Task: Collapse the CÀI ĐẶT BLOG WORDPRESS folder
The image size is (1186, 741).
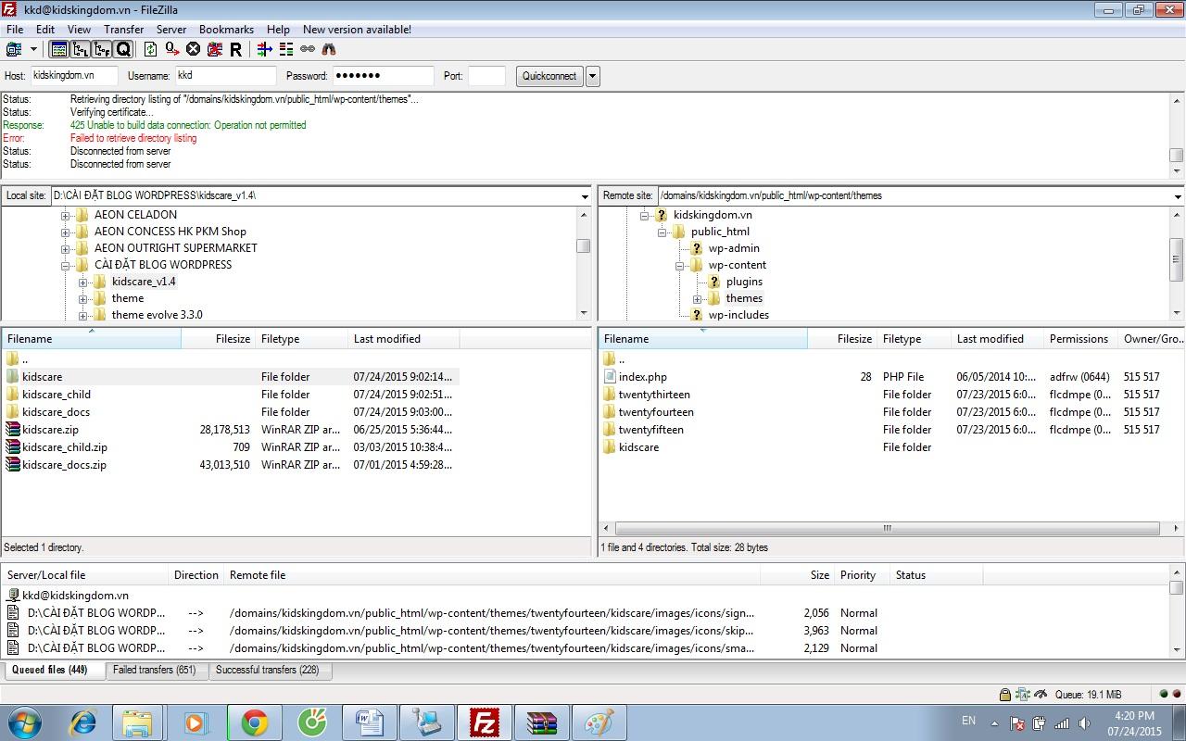Action: [x=66, y=265]
